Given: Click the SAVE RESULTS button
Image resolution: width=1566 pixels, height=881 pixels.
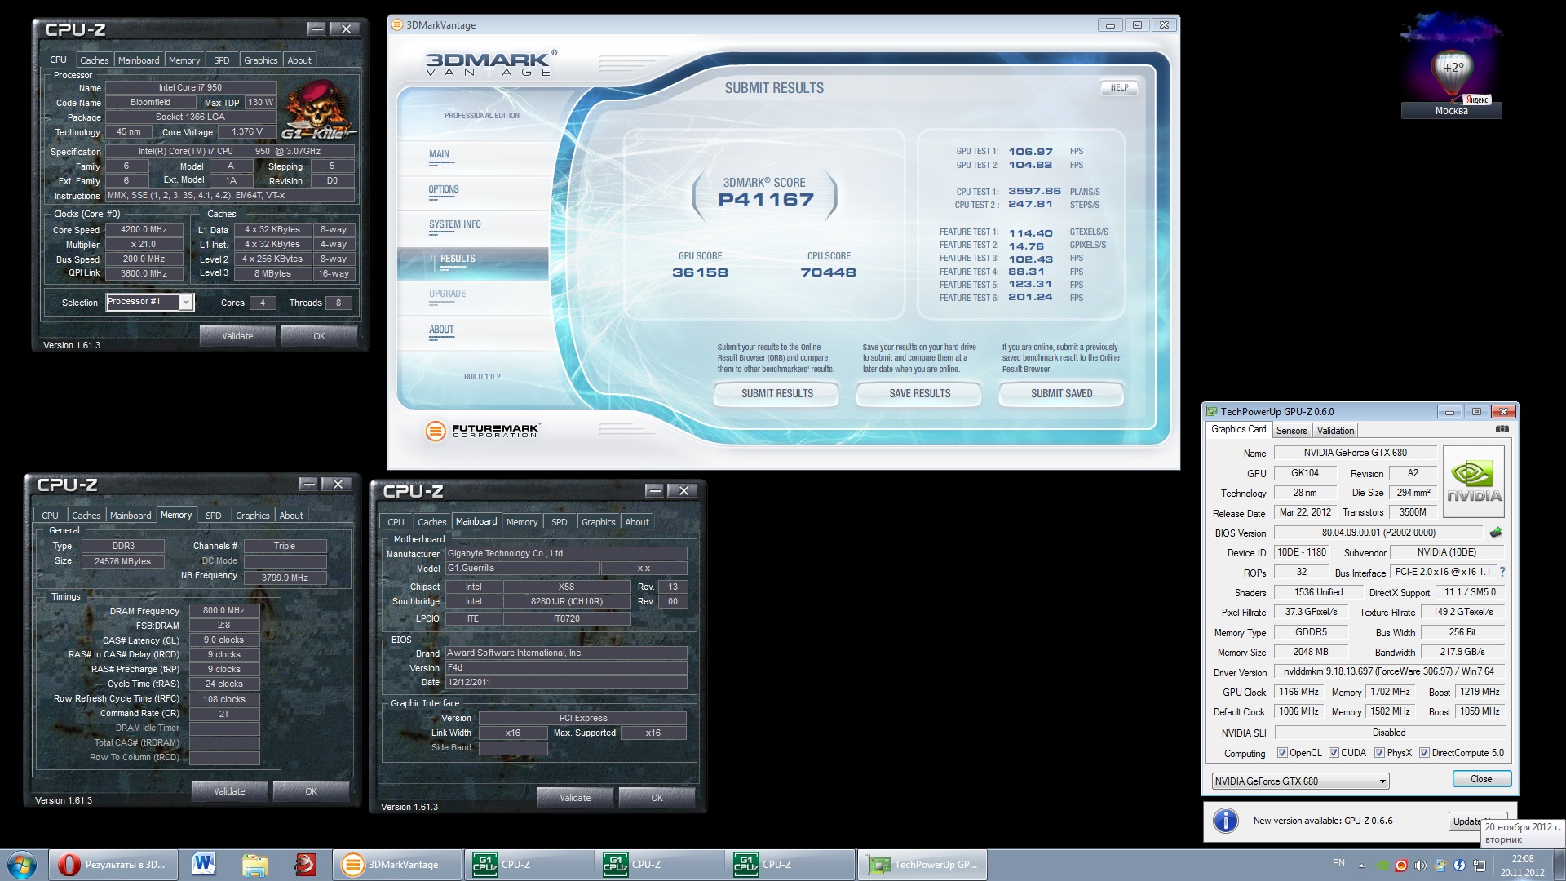Looking at the screenshot, I should tap(919, 394).
